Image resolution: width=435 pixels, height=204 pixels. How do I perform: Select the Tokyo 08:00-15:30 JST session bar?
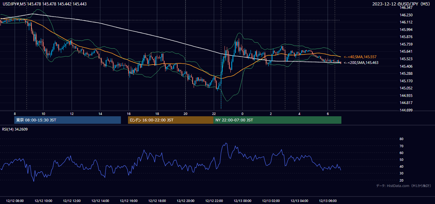(x=67, y=120)
